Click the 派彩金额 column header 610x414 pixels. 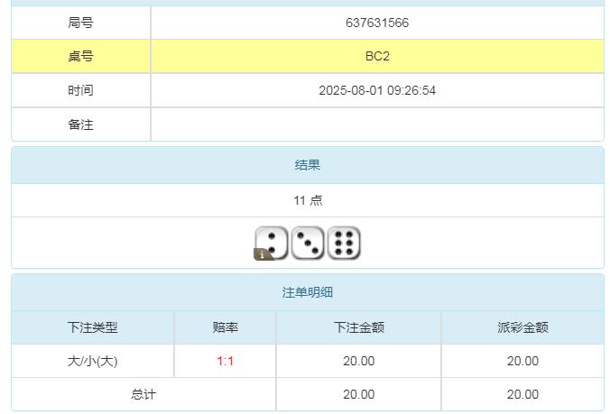(x=522, y=327)
